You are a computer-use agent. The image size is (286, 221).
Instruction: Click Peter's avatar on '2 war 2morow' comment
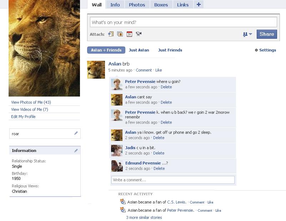click(117, 115)
